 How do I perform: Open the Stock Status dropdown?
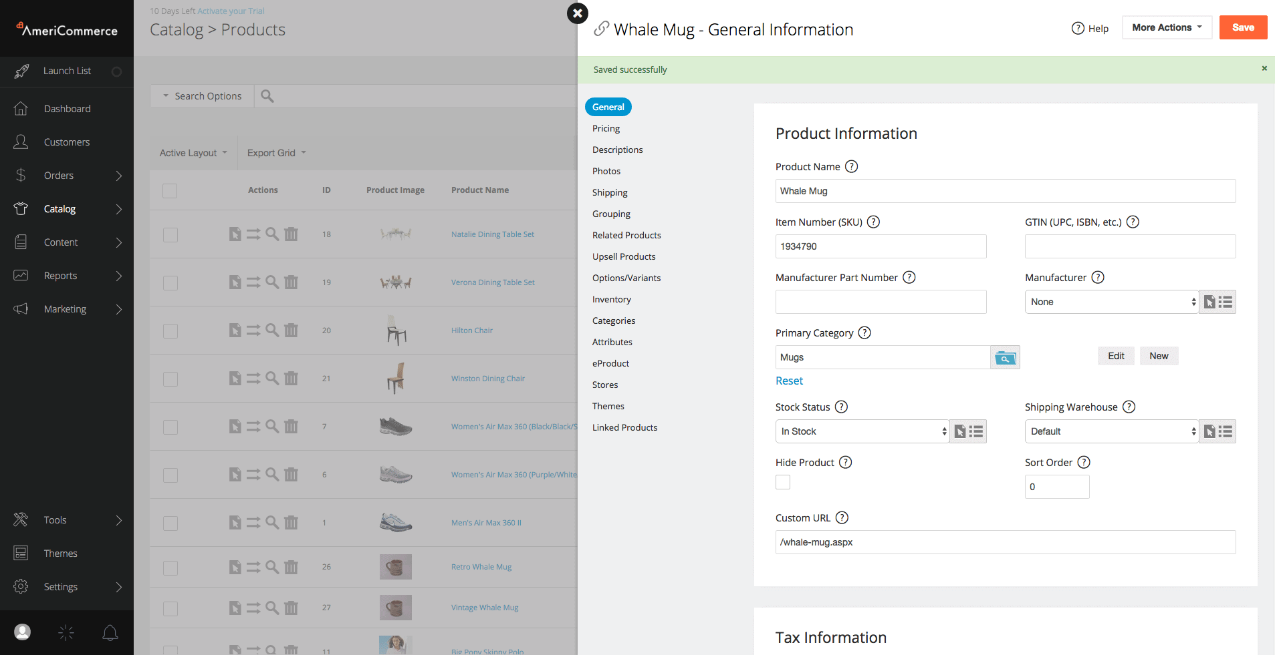pyautogui.click(x=862, y=432)
